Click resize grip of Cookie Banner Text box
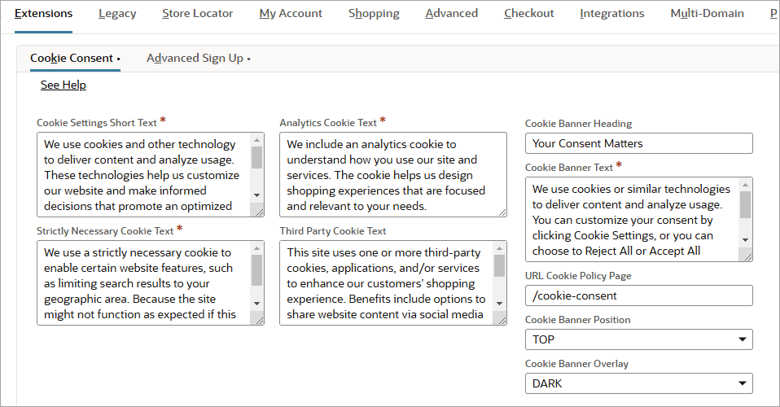 [x=747, y=256]
